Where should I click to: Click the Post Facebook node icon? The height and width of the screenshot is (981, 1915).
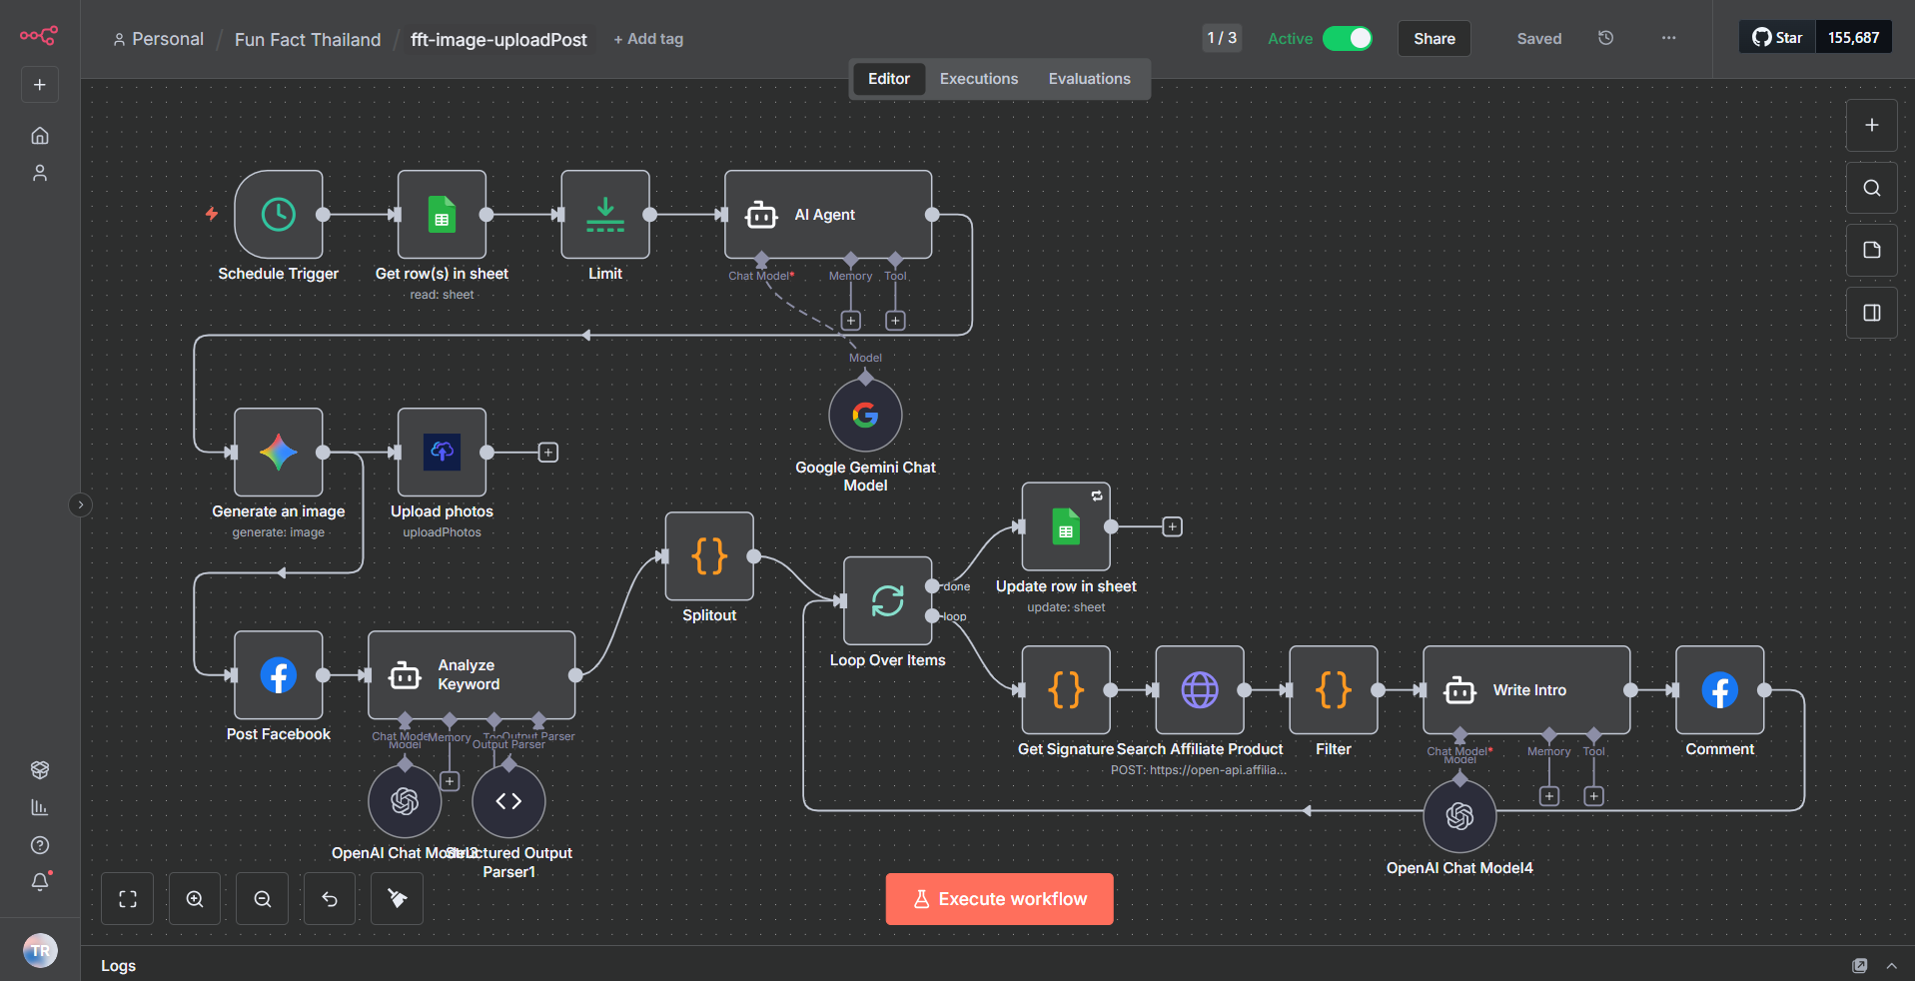(278, 675)
